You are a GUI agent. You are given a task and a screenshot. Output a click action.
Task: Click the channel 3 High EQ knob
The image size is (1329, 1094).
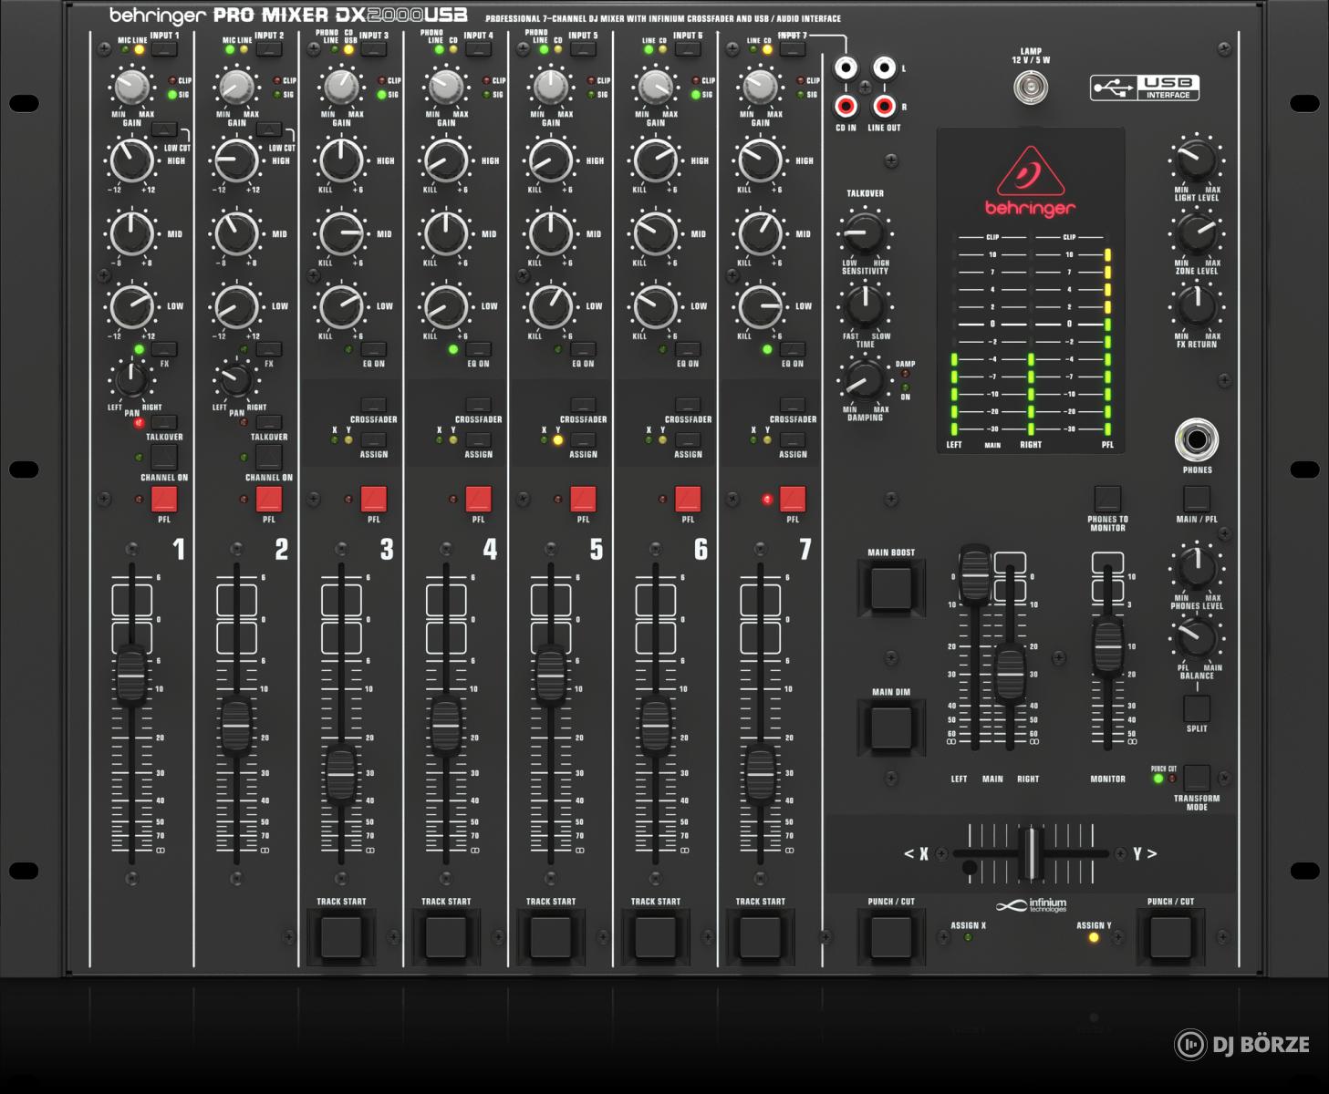[x=341, y=160]
